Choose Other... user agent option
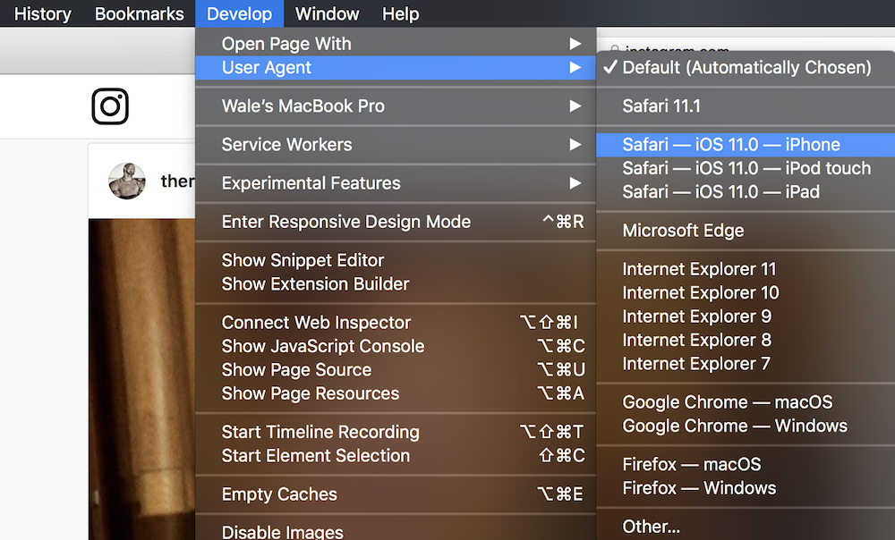This screenshot has width=895, height=540. (746, 527)
